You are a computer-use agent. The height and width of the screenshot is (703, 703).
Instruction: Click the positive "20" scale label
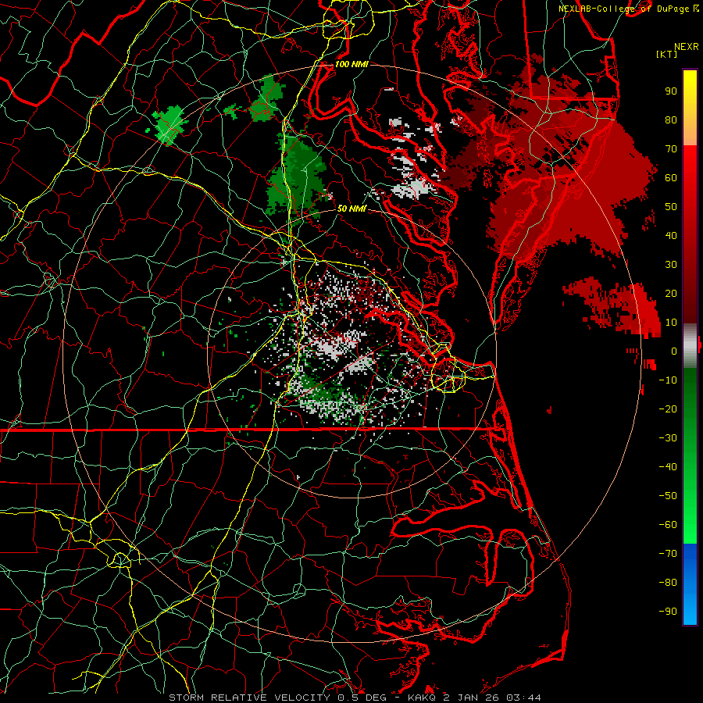pyautogui.click(x=671, y=293)
